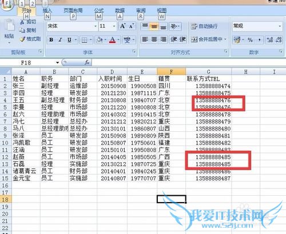Click the Paste (粘贴) icon
Screen dimensions: 286x234
click(9, 25)
